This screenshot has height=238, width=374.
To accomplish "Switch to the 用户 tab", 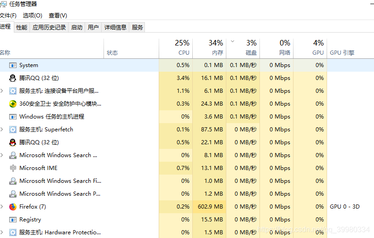I will click(x=93, y=28).
